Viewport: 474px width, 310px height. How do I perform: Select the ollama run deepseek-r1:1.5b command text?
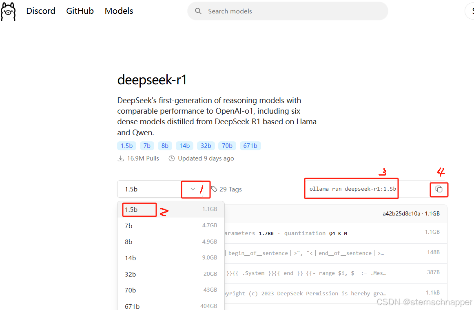352,189
